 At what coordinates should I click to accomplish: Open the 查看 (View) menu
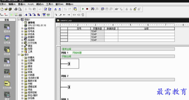pyautogui.click(x=22, y=4)
